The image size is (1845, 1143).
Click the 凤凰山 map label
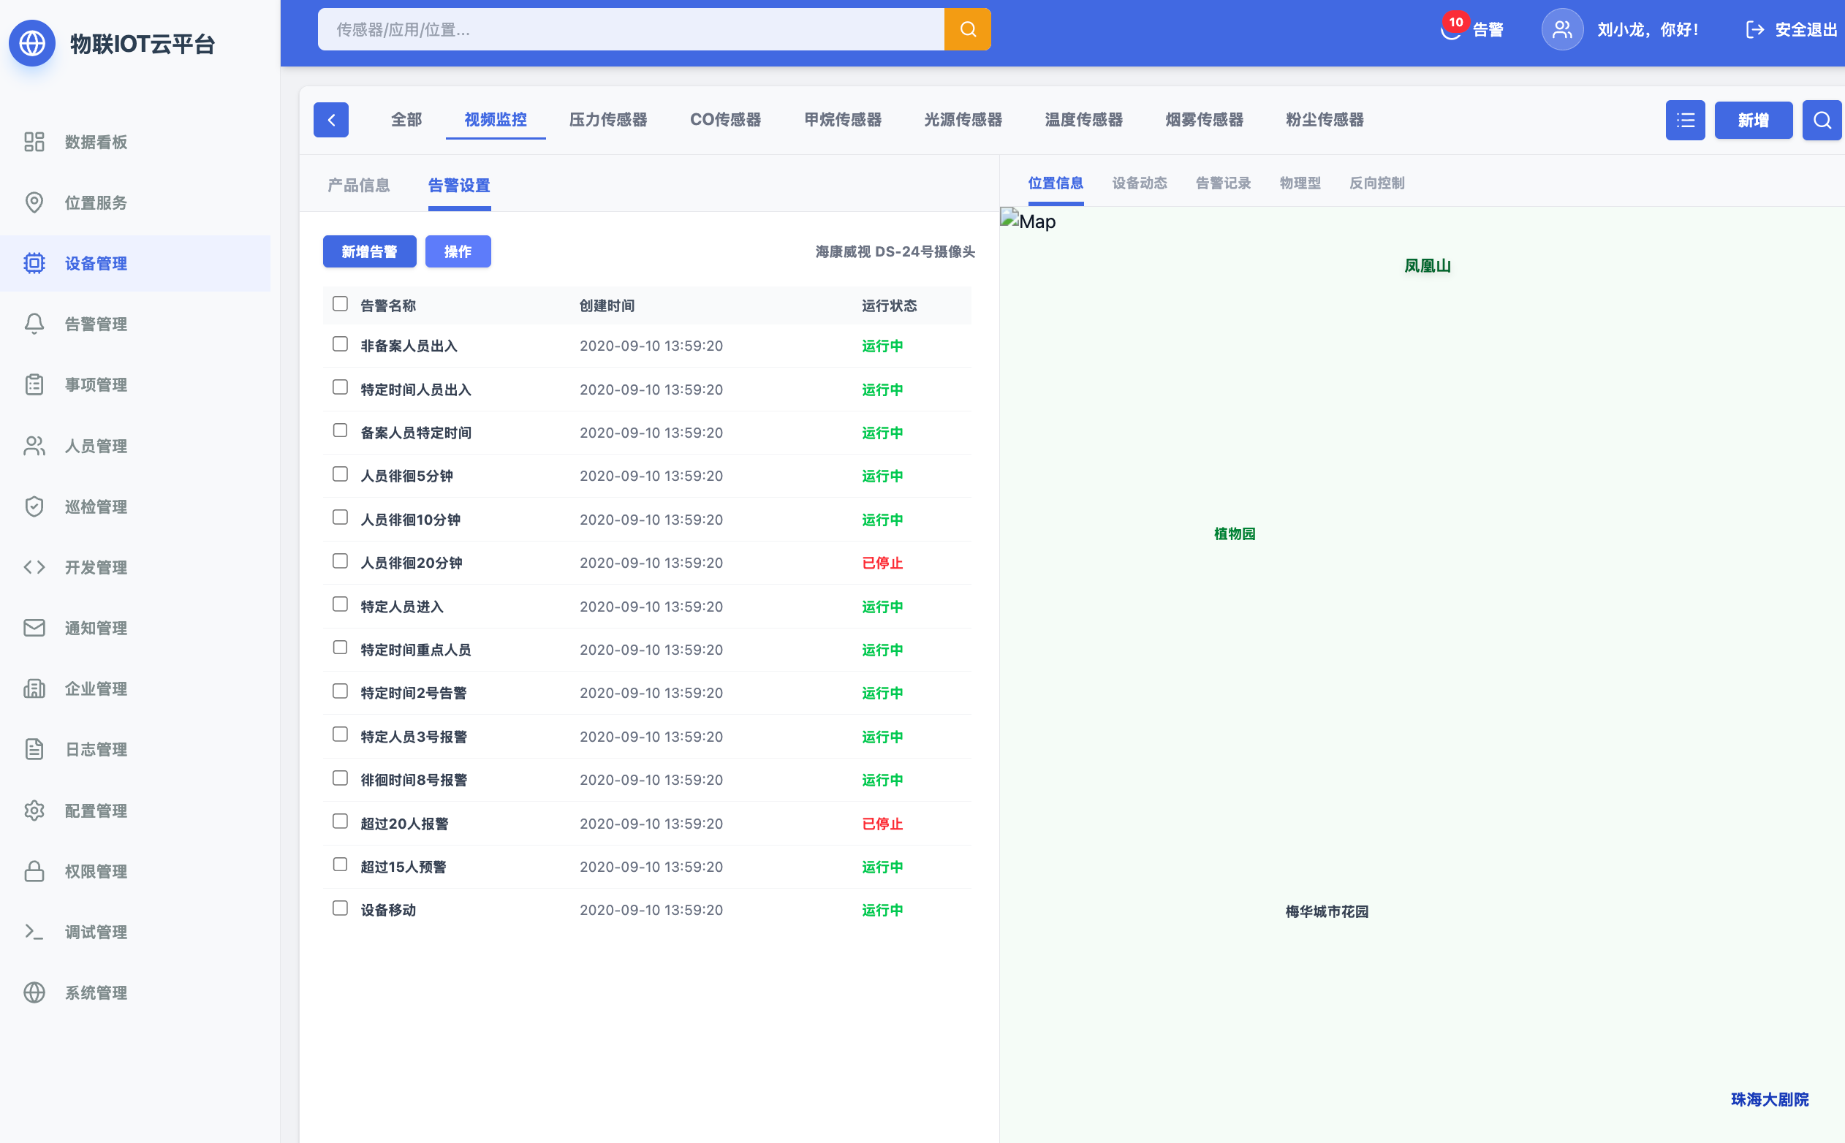(1428, 265)
